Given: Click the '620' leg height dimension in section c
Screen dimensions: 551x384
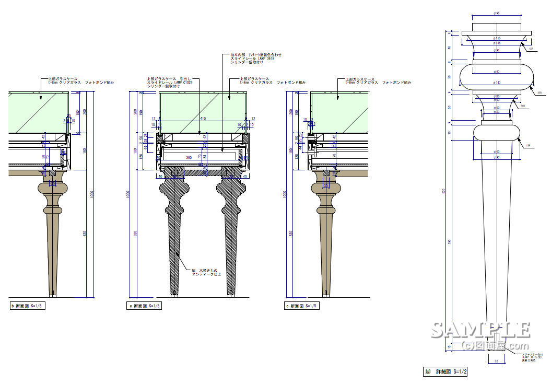Looking at the screenshot, I should click(290, 233).
